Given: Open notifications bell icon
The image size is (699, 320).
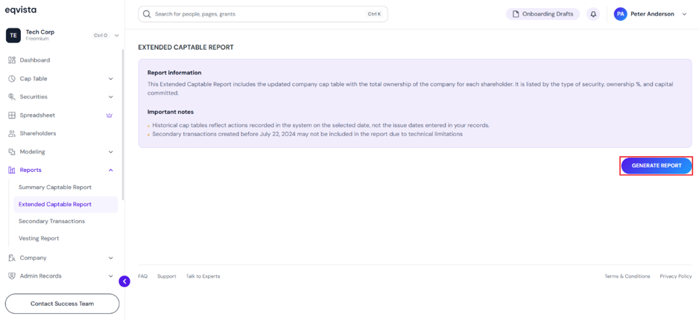Looking at the screenshot, I should tap(593, 14).
